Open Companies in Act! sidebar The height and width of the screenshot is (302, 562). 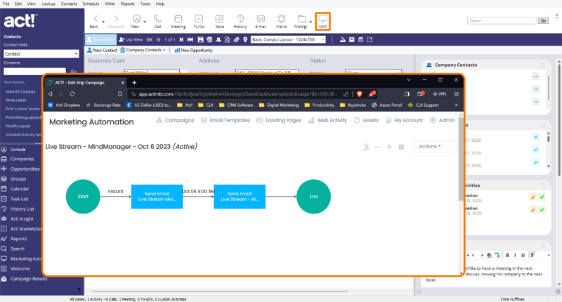(22, 159)
